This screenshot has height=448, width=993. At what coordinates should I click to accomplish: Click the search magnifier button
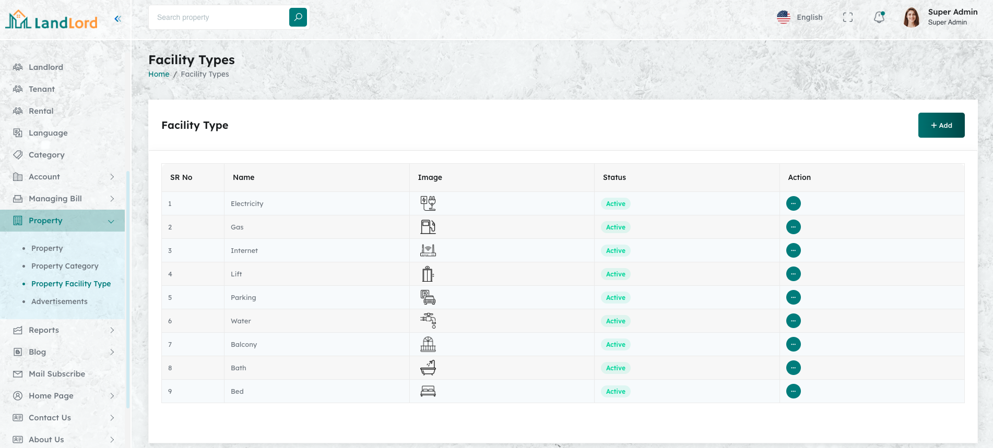[x=298, y=17]
